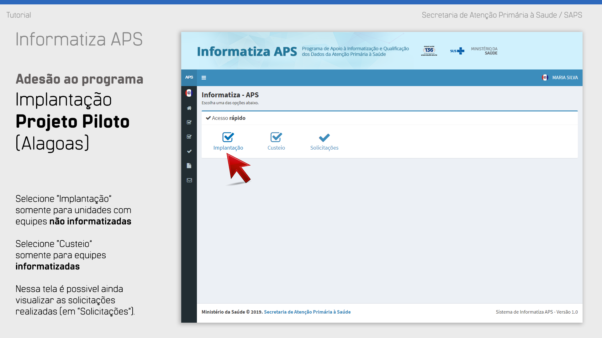
Task: Click the Informatiza APS banner title
Action: (x=247, y=51)
